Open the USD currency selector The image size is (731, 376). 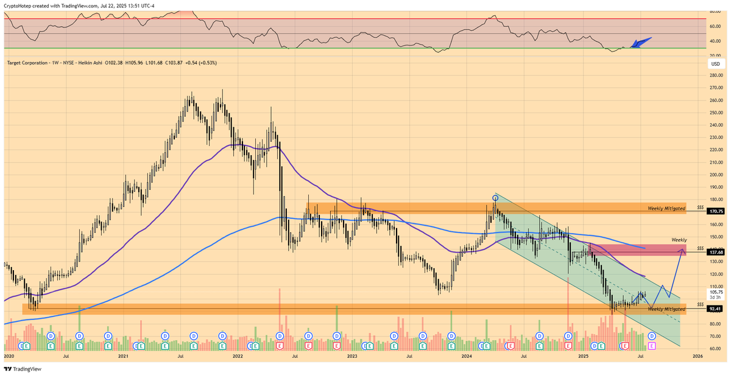[715, 64]
